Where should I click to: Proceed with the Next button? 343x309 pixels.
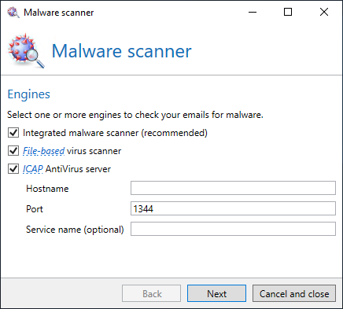click(x=216, y=293)
